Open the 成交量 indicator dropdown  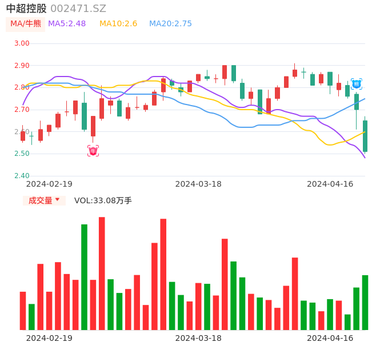coord(44,200)
